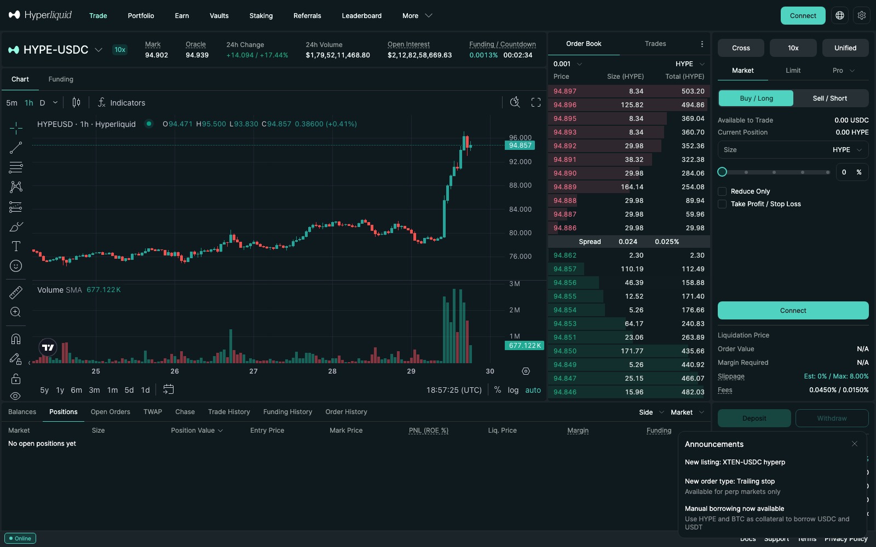The height and width of the screenshot is (547, 876).
Task: Open the language globe icon
Action: (x=840, y=15)
